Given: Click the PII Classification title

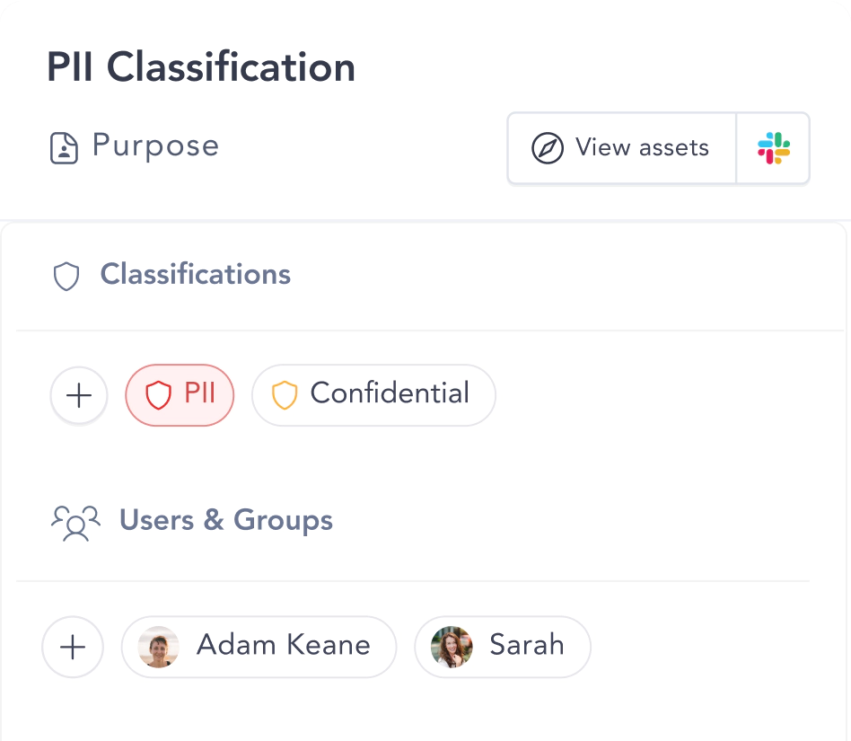Looking at the screenshot, I should point(201,66).
